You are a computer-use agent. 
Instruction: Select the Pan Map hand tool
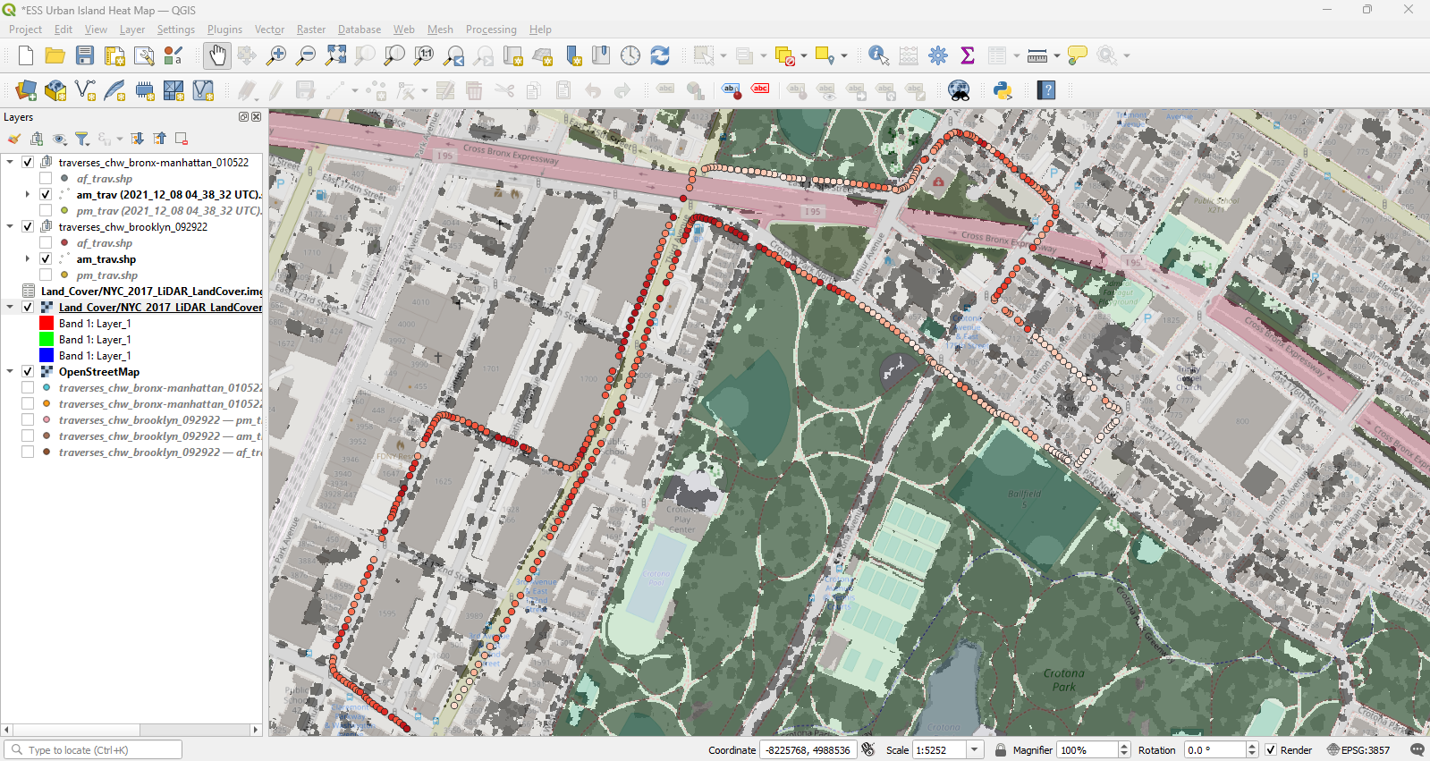tap(216, 55)
